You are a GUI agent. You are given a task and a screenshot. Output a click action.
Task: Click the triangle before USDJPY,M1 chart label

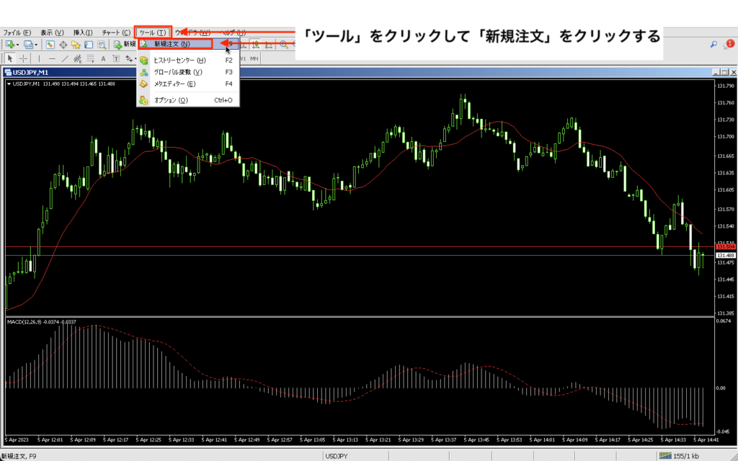(9, 84)
